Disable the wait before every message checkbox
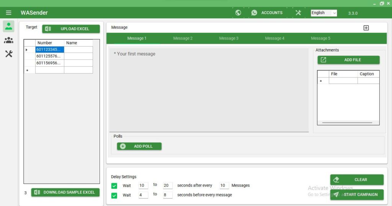This screenshot has height=206, width=392. (x=114, y=195)
